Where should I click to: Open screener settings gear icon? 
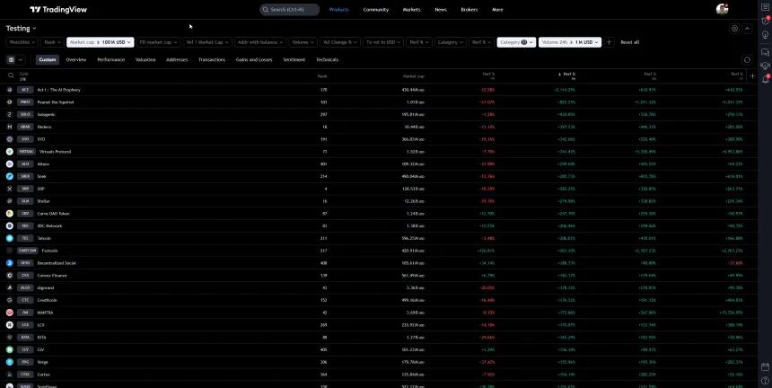pyautogui.click(x=734, y=29)
